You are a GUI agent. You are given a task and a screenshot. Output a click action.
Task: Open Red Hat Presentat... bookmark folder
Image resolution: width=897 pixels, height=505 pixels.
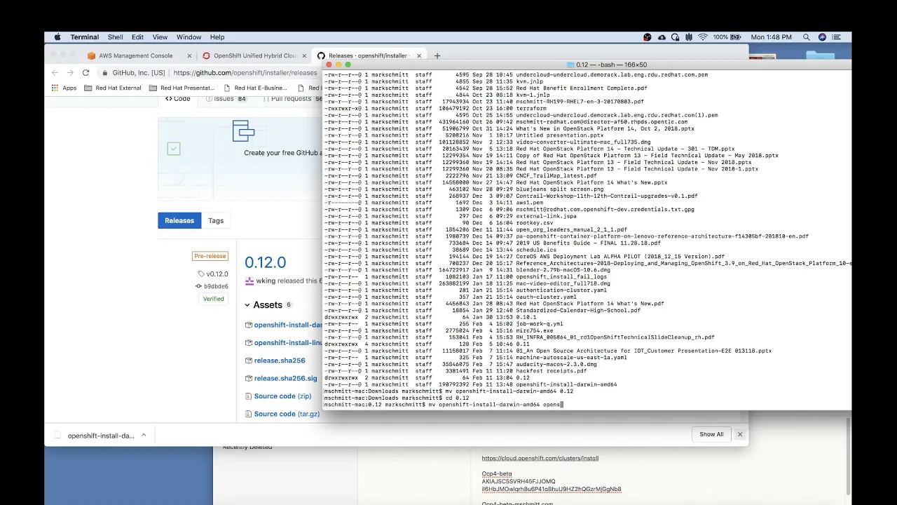tap(182, 88)
